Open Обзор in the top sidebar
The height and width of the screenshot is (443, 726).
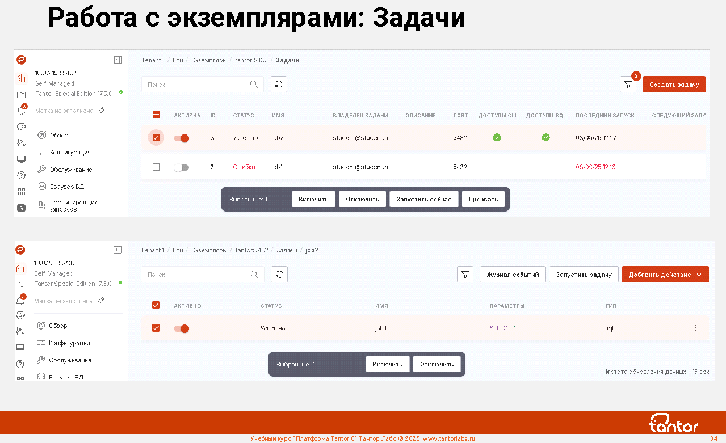tap(58, 135)
